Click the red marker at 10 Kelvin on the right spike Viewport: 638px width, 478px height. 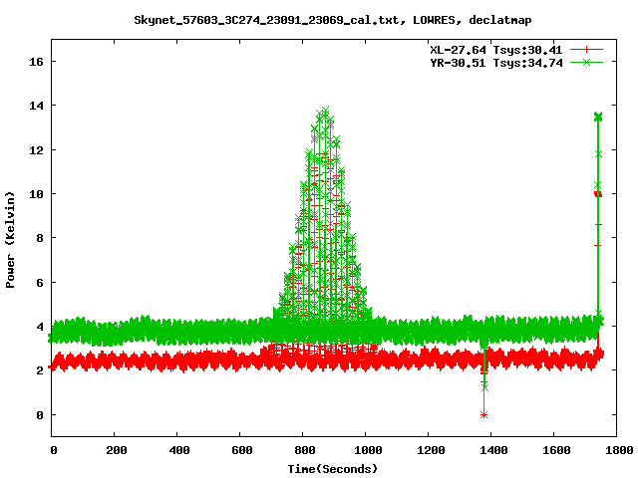(598, 194)
